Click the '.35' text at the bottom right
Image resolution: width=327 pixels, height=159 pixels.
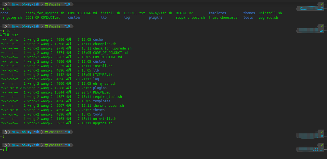pos(316,149)
